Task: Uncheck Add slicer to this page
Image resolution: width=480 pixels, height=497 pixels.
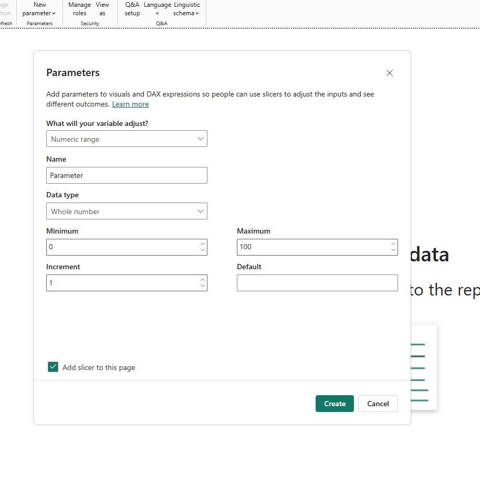Action: pyautogui.click(x=53, y=367)
